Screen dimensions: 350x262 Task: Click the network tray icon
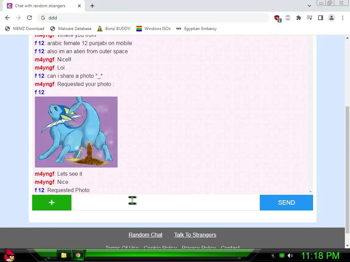pyautogui.click(x=282, y=256)
